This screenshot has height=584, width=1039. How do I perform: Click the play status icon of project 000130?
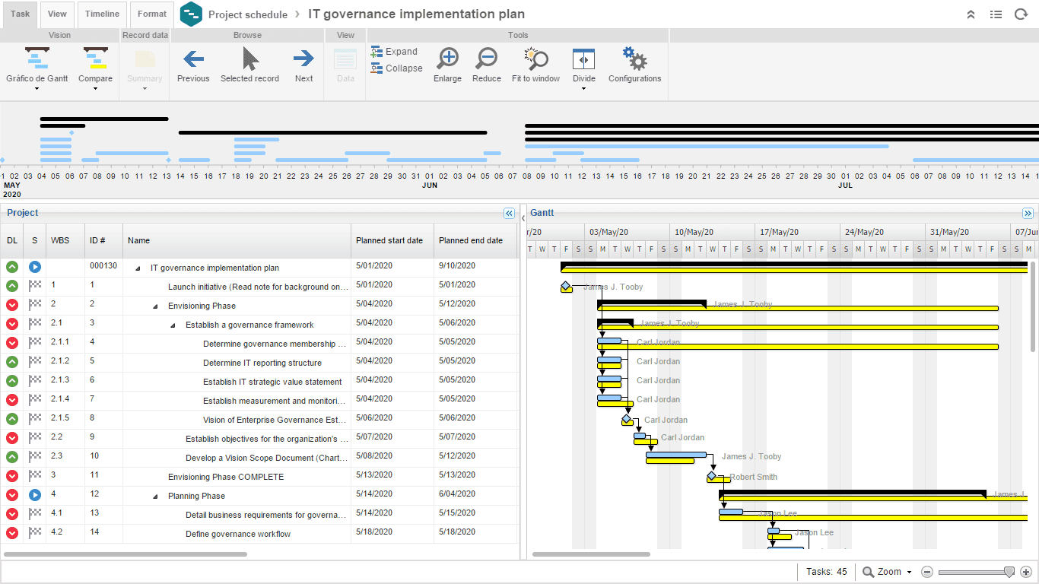coord(35,267)
